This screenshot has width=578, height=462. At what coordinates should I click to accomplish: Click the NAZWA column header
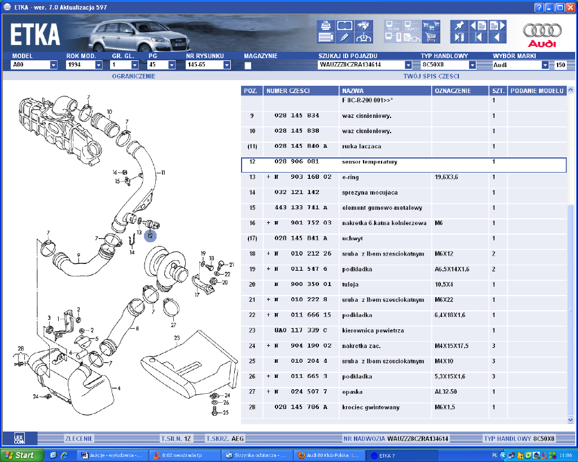point(385,91)
